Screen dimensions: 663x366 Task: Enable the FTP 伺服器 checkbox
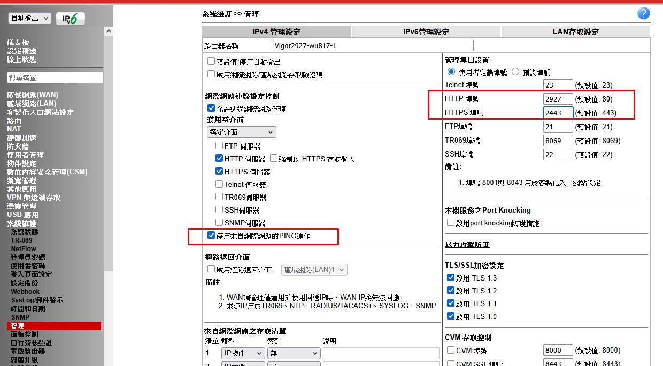[219, 146]
